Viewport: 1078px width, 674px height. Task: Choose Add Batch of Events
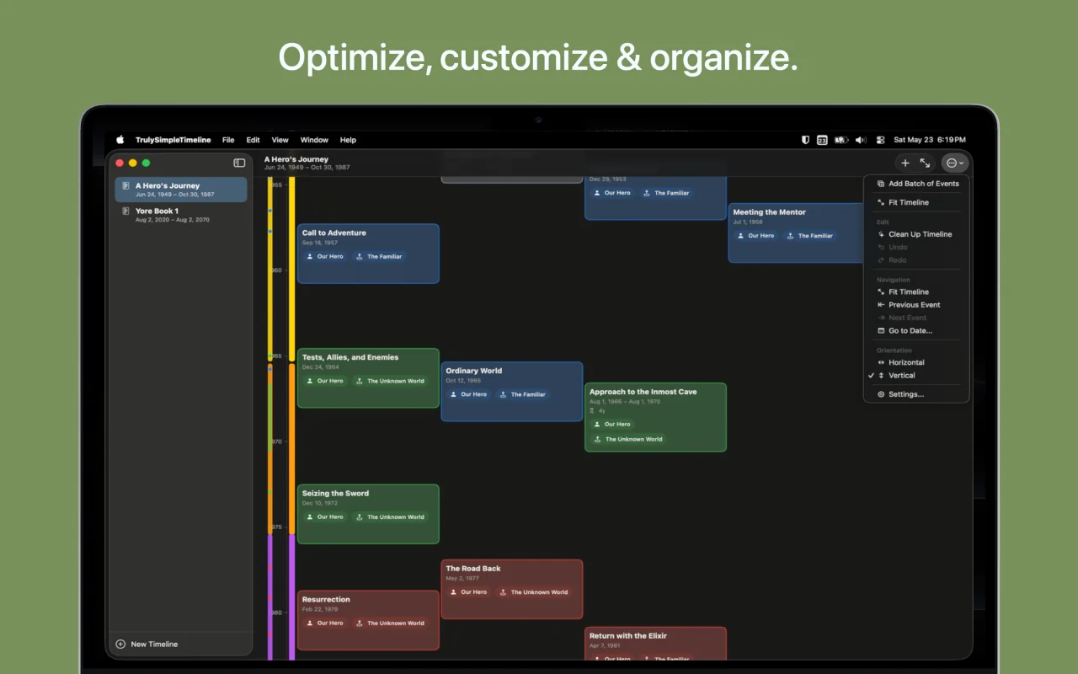click(916, 184)
